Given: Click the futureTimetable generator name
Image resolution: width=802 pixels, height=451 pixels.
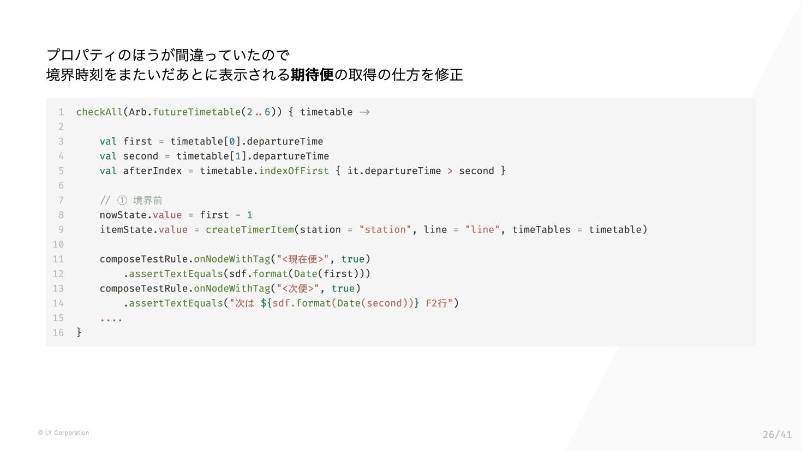Looking at the screenshot, I should point(197,112).
